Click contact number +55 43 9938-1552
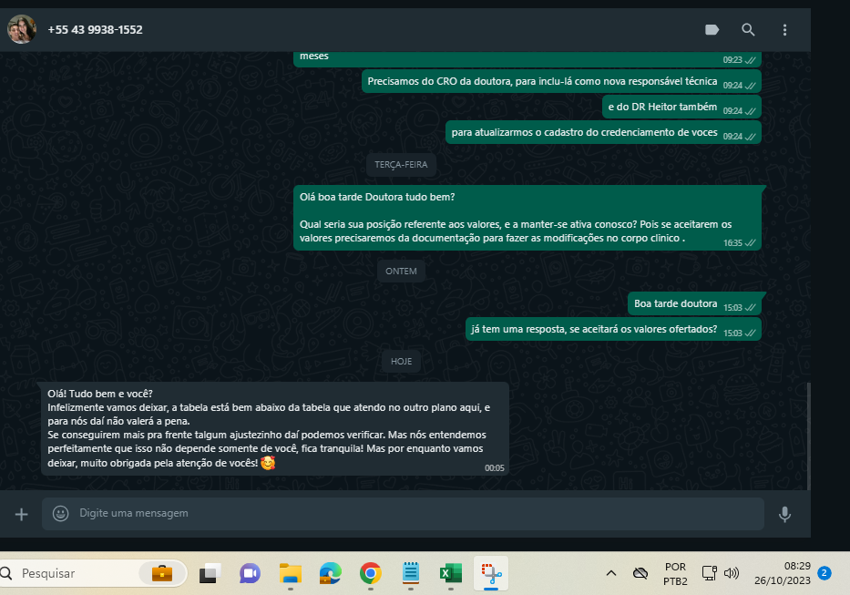 click(95, 30)
